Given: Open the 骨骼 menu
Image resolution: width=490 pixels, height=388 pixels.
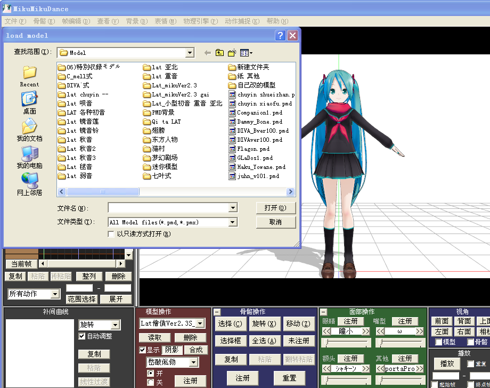Looking at the screenshot, I should pos(44,21).
